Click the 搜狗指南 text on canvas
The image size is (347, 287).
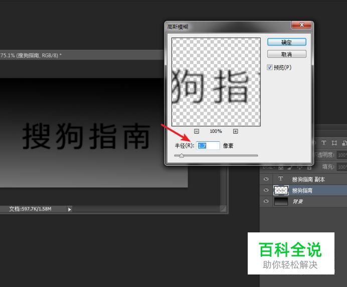pos(86,136)
